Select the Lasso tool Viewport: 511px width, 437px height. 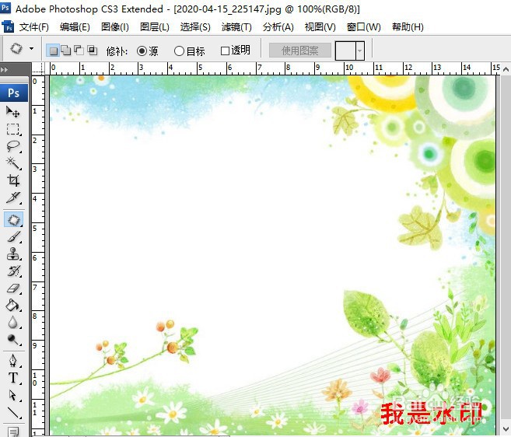tap(13, 146)
